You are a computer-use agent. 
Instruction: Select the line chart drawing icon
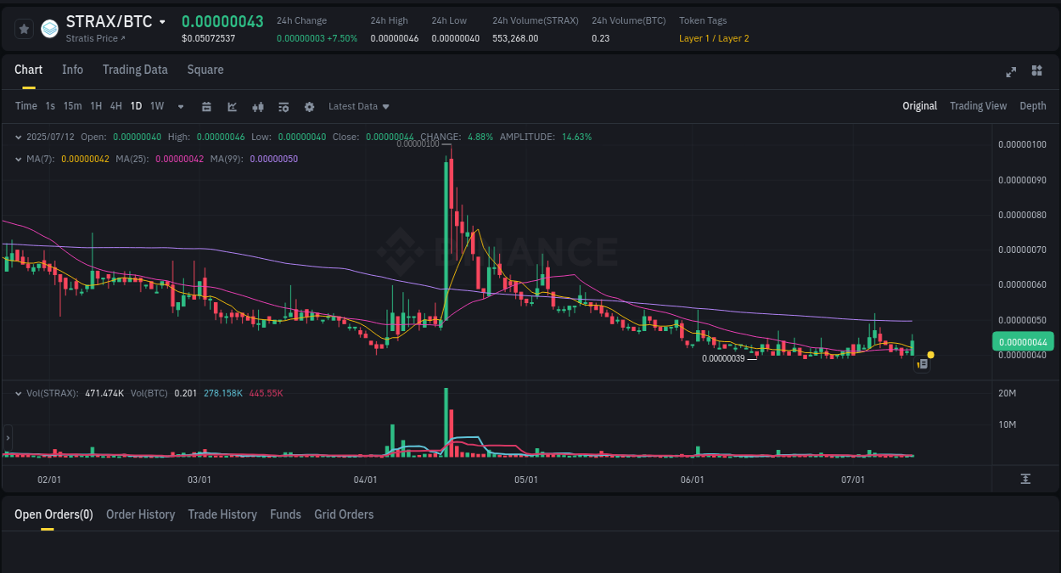(233, 106)
